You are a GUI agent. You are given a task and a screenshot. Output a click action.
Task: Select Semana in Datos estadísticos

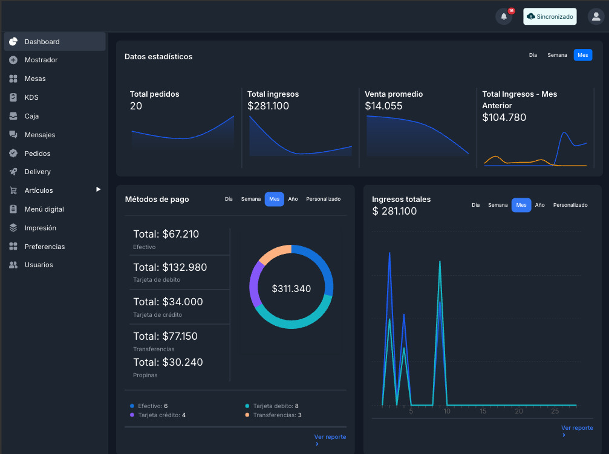coord(557,55)
